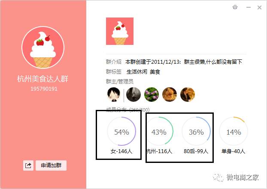Screen dimensions: 267x189
Task: Click the 美食 group tag
Action: [155, 72]
